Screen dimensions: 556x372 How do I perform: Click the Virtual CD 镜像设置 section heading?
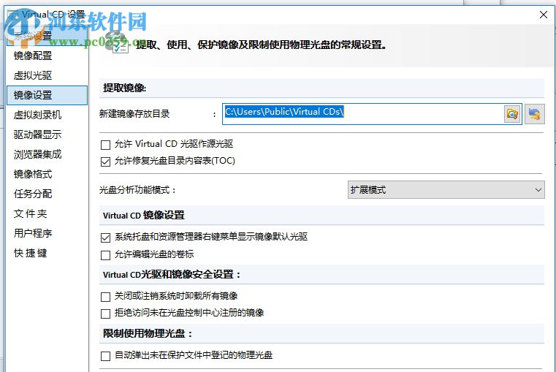(x=144, y=216)
